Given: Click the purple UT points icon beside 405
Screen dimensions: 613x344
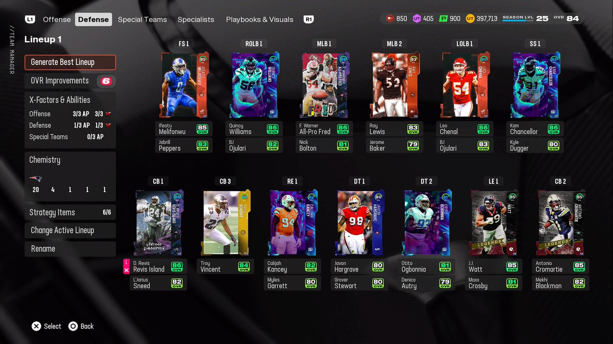Looking at the screenshot, I should [x=416, y=18].
